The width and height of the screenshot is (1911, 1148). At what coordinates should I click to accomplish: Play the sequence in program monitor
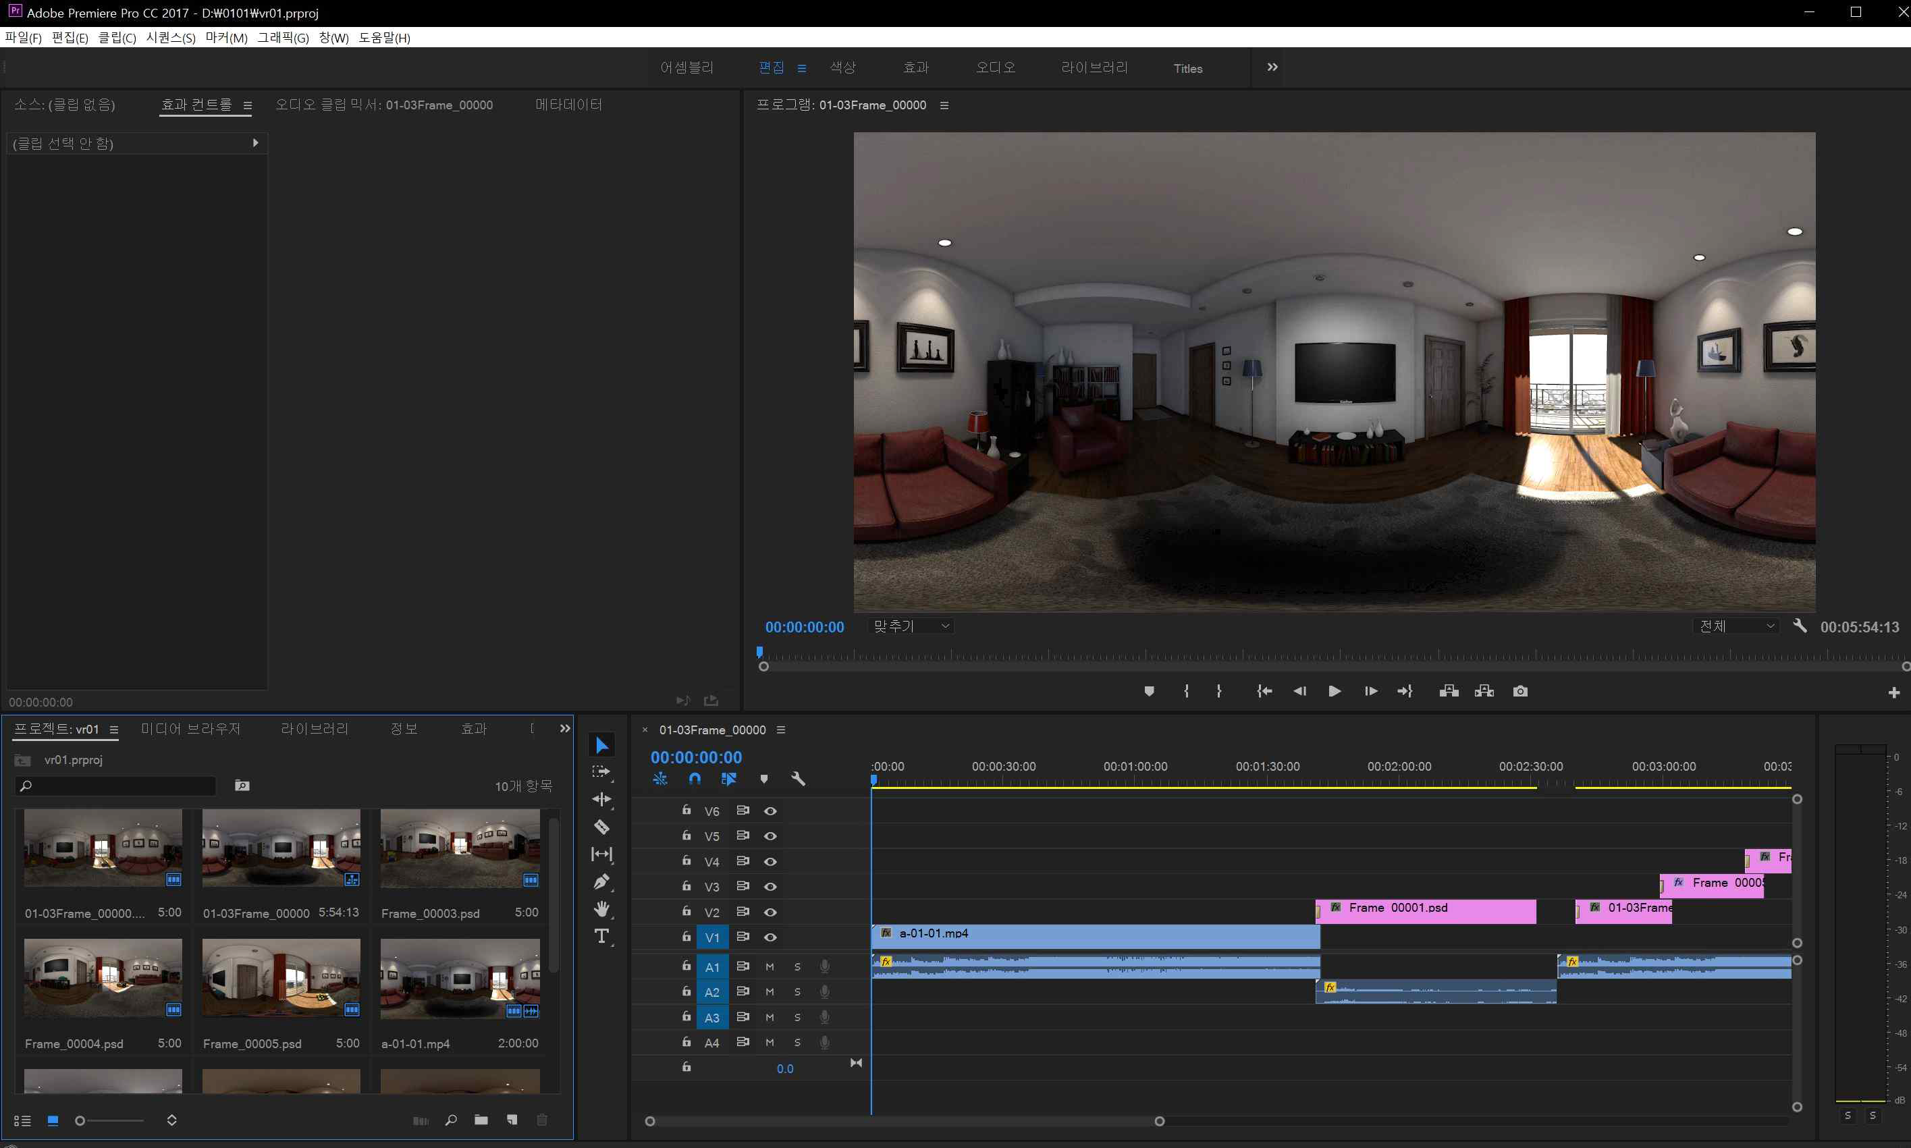(1335, 691)
